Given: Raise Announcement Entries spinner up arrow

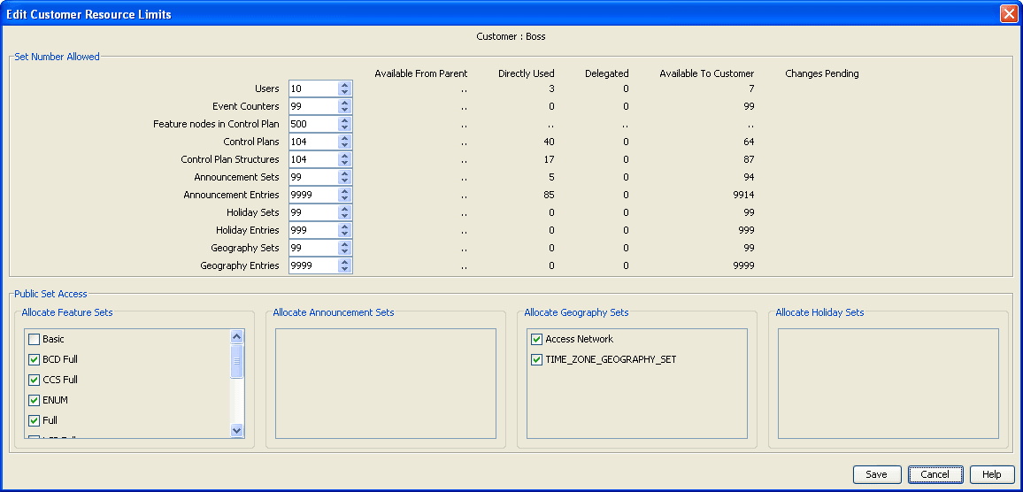Looking at the screenshot, I should coord(344,190).
